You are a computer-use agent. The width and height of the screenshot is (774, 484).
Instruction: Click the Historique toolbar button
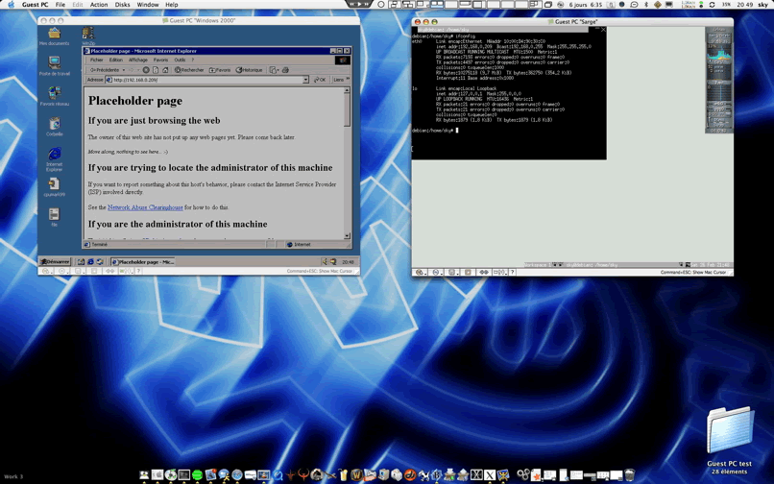coord(250,70)
